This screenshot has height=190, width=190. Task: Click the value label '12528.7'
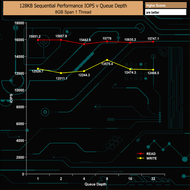38,71
